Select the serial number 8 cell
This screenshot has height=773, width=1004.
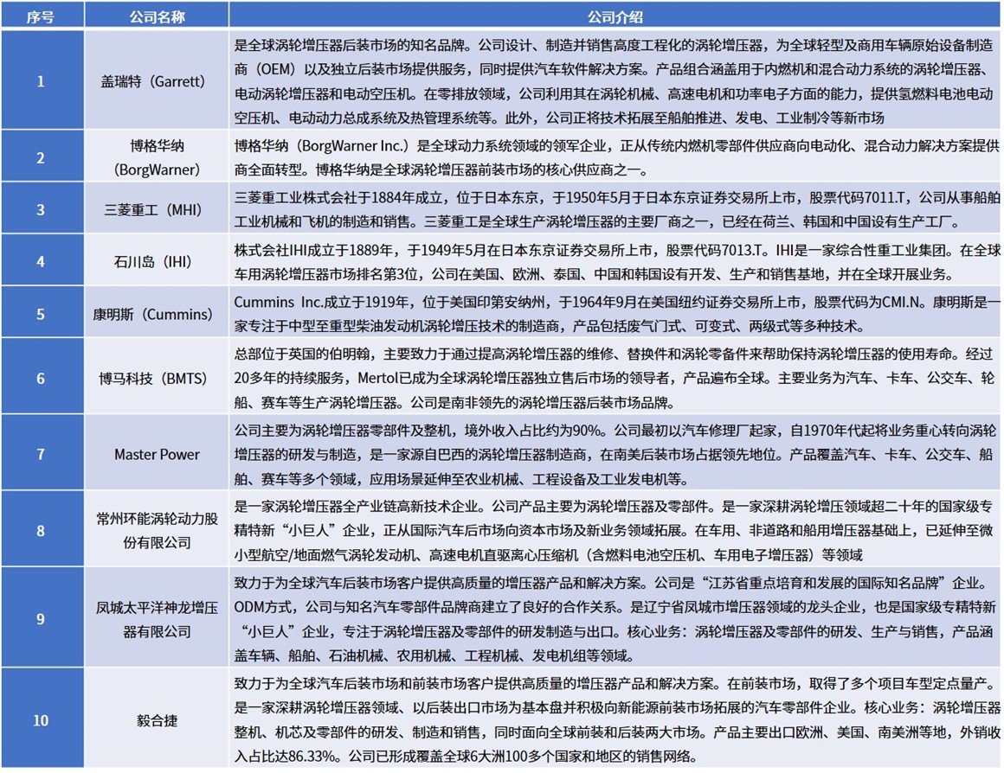(x=42, y=529)
